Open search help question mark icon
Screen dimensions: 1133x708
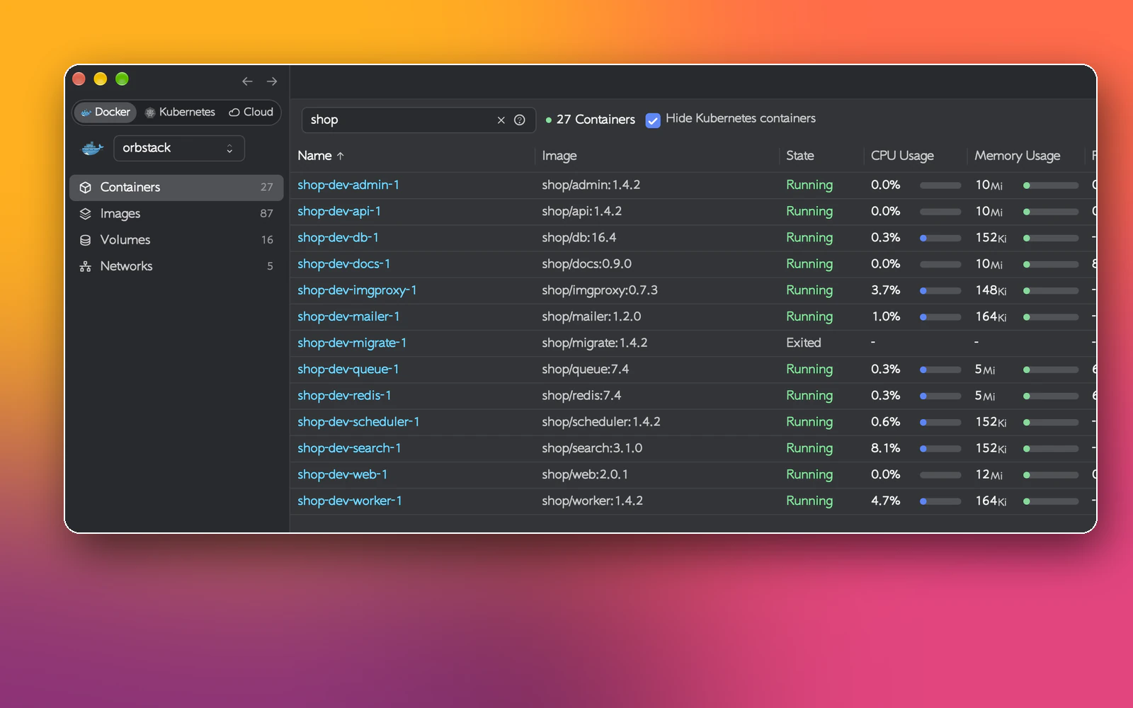[520, 120]
